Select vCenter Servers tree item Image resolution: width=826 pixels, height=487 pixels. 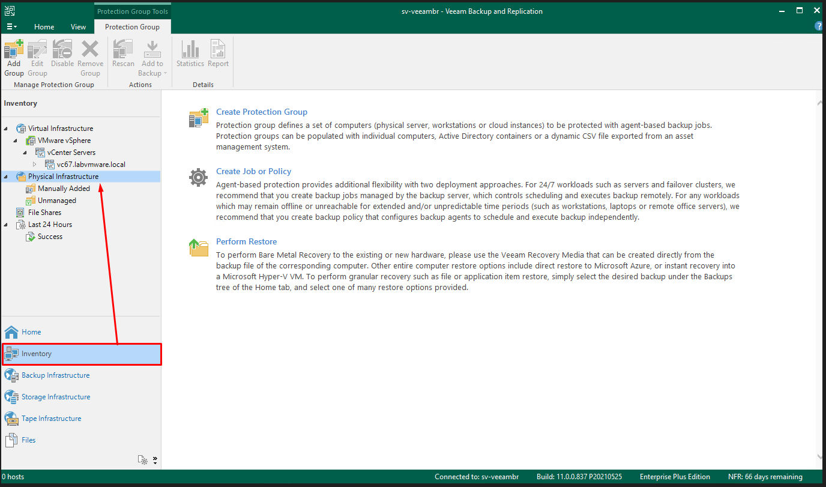pyautogui.click(x=71, y=153)
